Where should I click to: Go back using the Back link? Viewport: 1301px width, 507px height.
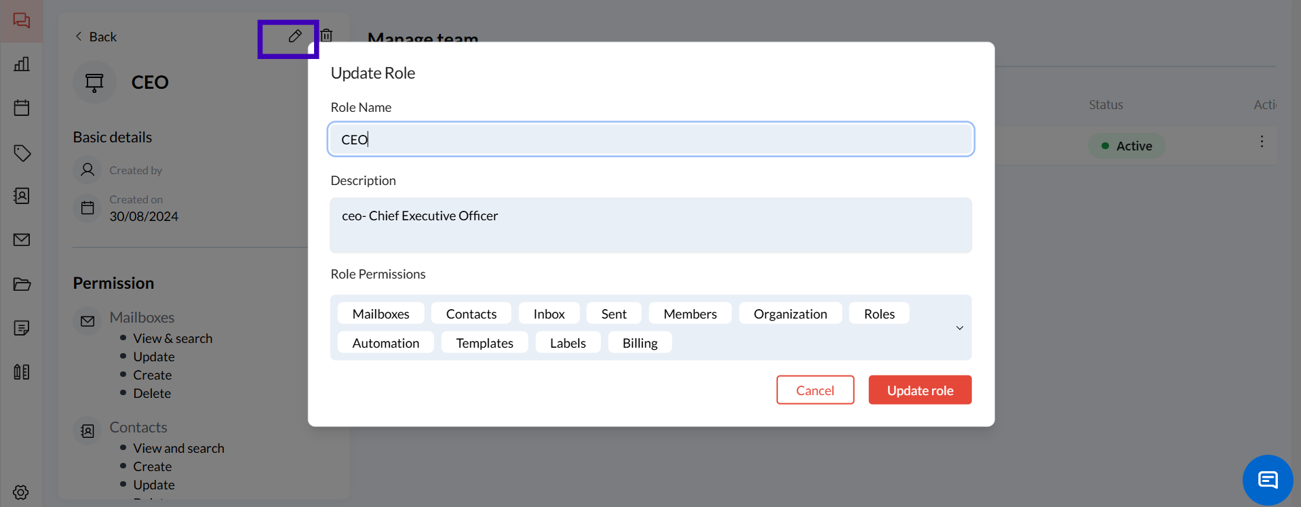pyautogui.click(x=96, y=37)
